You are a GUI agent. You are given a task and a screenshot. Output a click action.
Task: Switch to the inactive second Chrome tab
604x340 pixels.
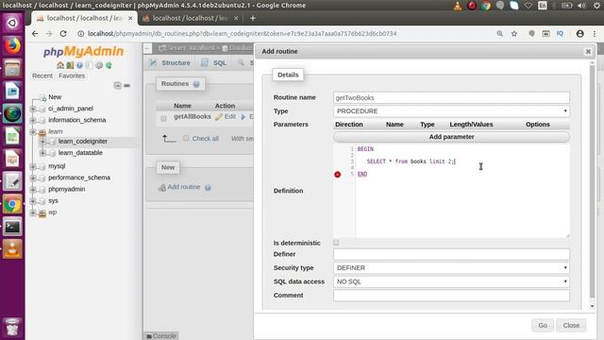coord(191,18)
